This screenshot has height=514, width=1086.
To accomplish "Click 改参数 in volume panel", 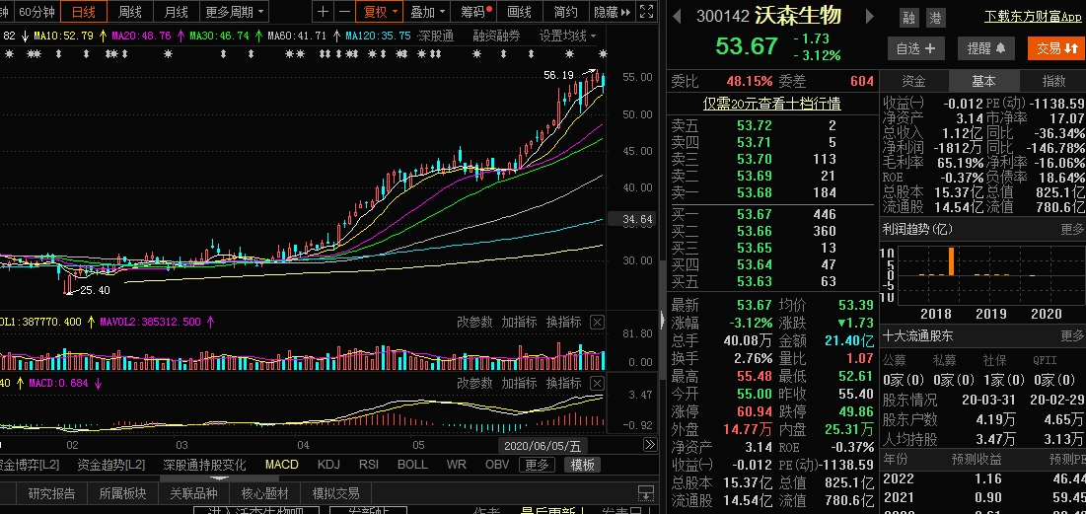I will coord(474,323).
